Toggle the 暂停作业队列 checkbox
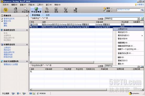Screen dimensions: 145x96 [x=2, y=19]
